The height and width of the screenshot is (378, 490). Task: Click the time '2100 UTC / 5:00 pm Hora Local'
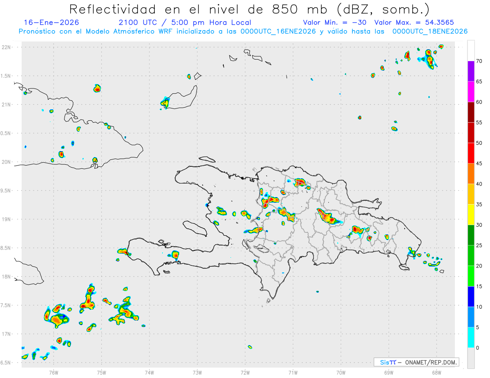point(185,22)
